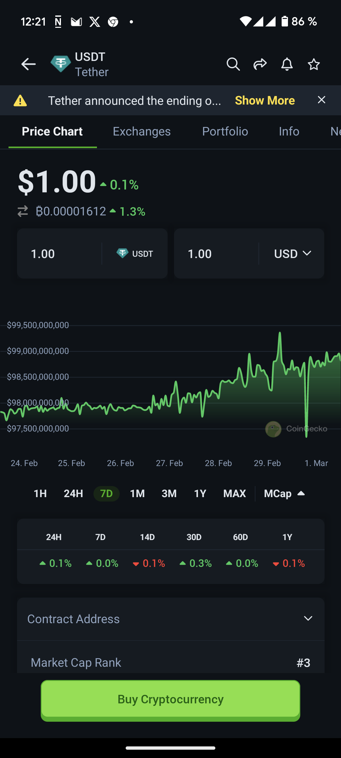Switch chart range to 24H
Viewport: 341px width, 758px height.
73,494
